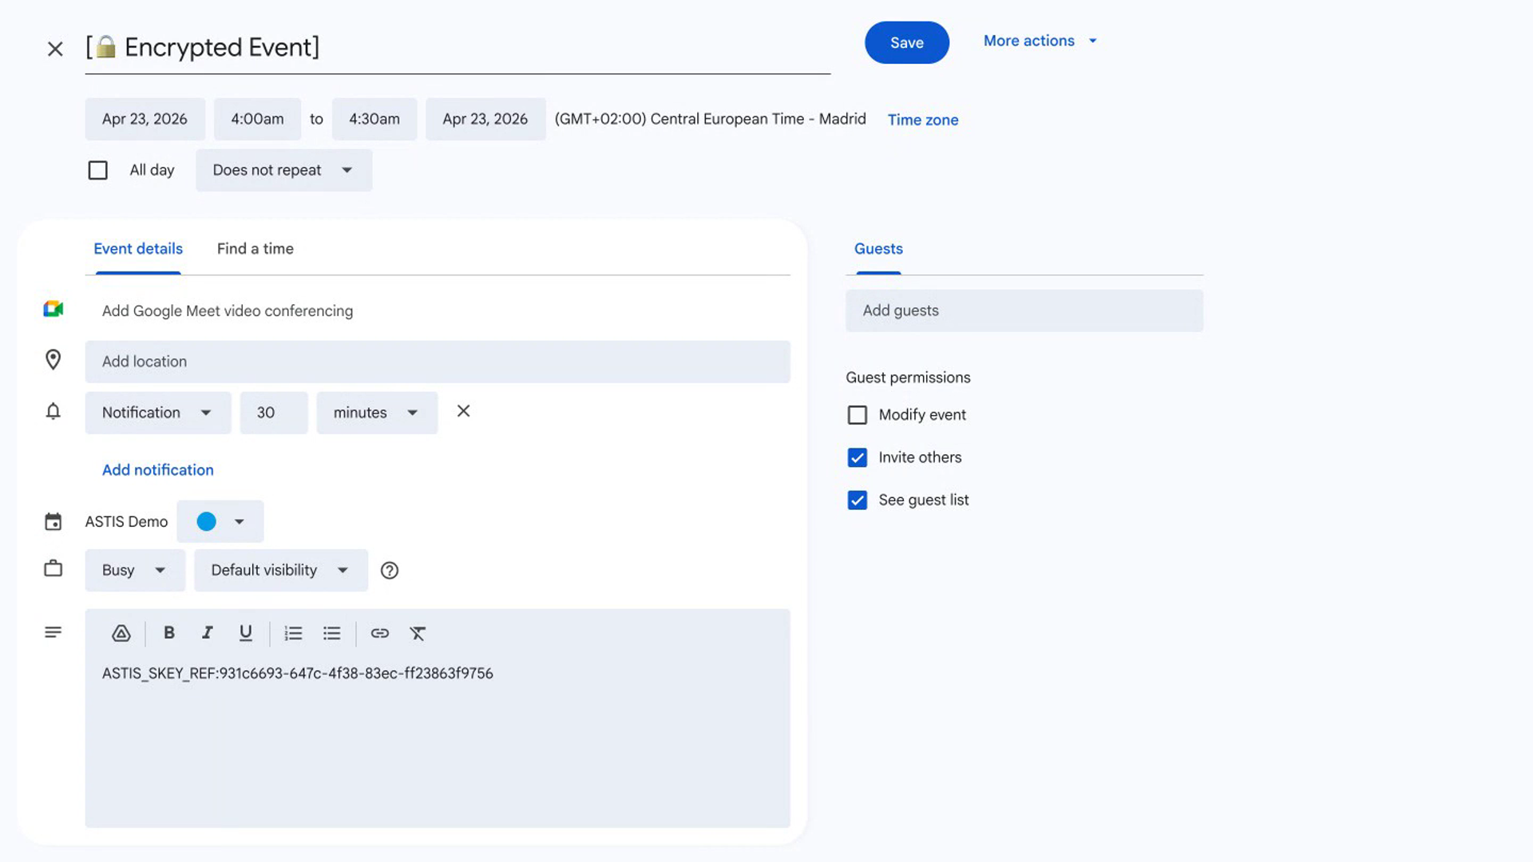Uncheck Invite others permission
Screen dimensions: 1533x862
[857, 457]
